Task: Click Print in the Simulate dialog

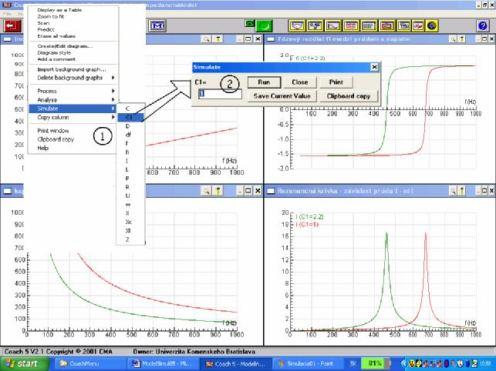Action: point(336,82)
